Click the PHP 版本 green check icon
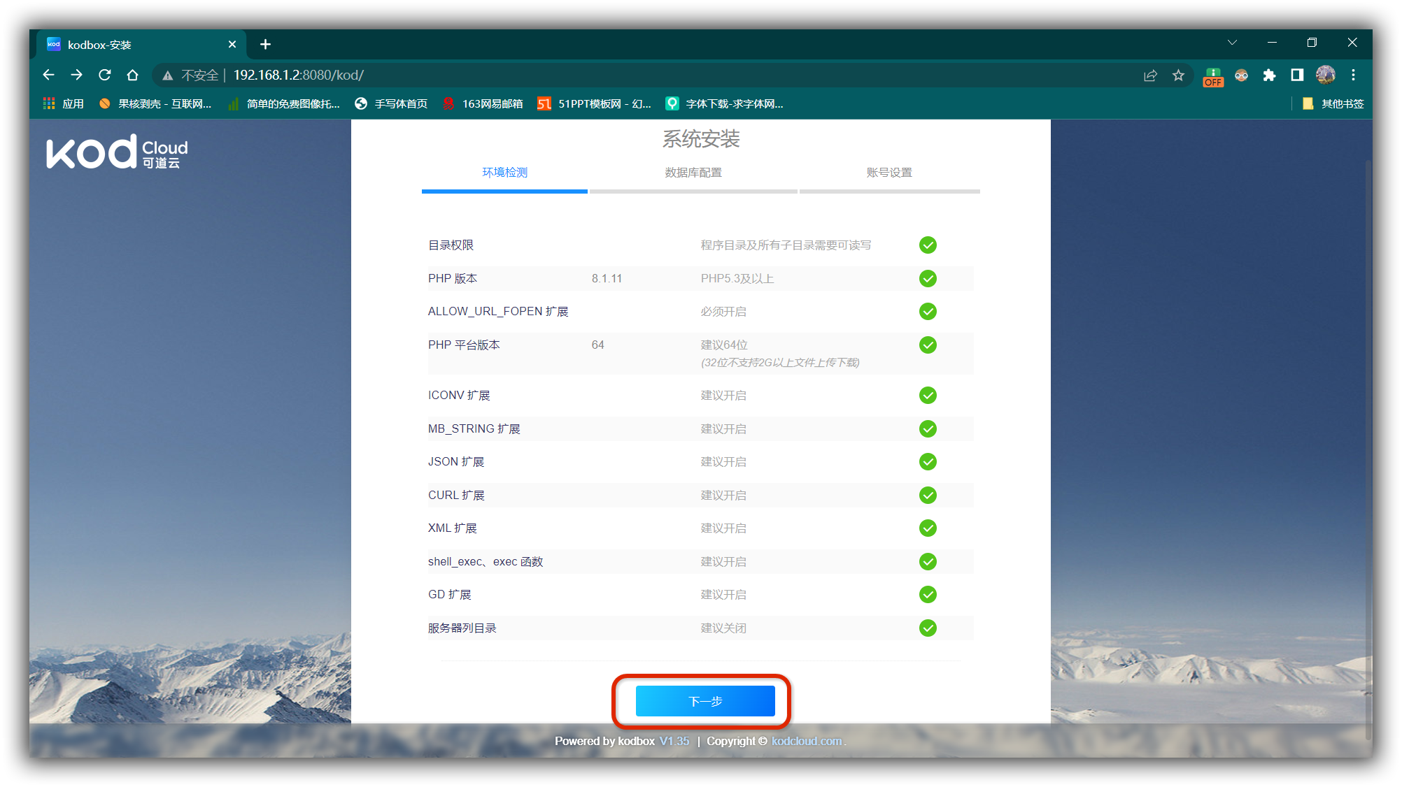Image resolution: width=1402 pixels, height=787 pixels. (928, 279)
